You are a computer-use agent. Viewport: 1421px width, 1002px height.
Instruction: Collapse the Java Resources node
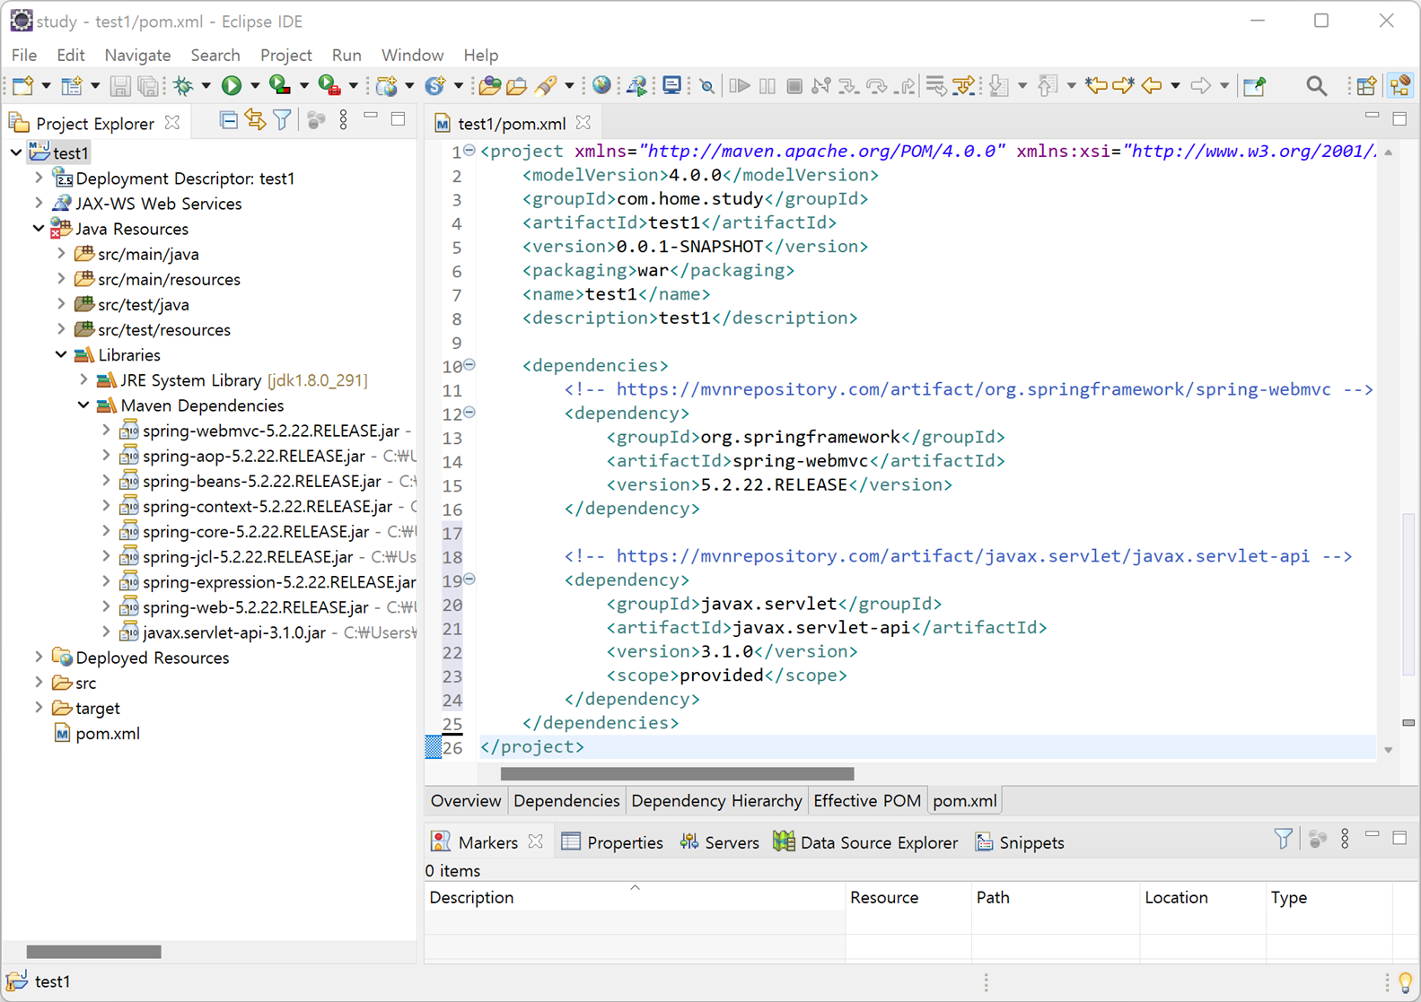coord(39,229)
